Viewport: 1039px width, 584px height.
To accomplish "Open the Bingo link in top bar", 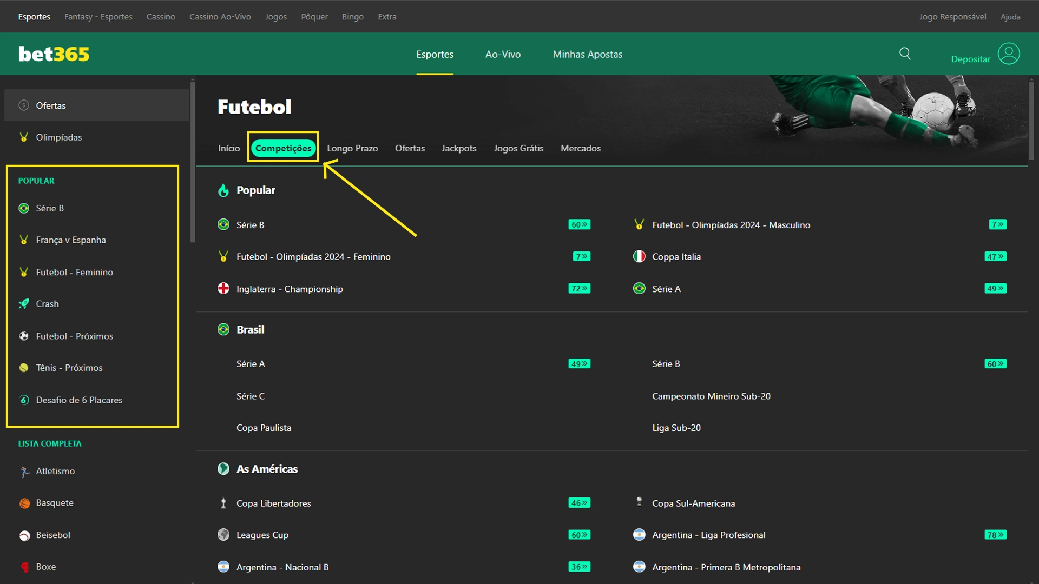I will [x=352, y=17].
